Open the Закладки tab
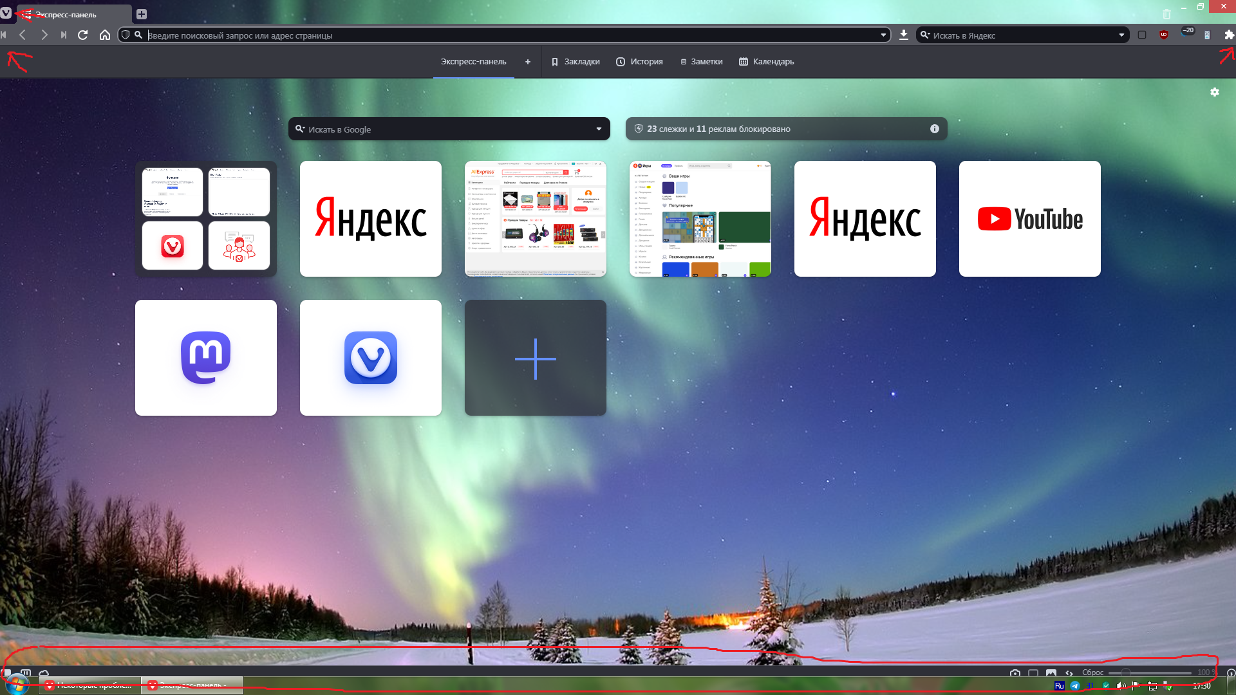Viewport: 1236px width, 695px height. [576, 61]
